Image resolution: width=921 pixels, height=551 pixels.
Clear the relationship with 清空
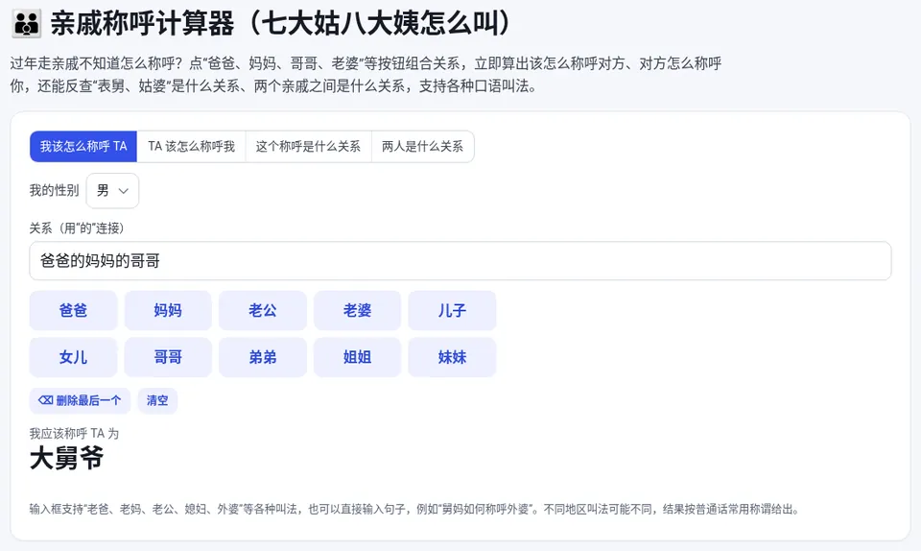157,400
